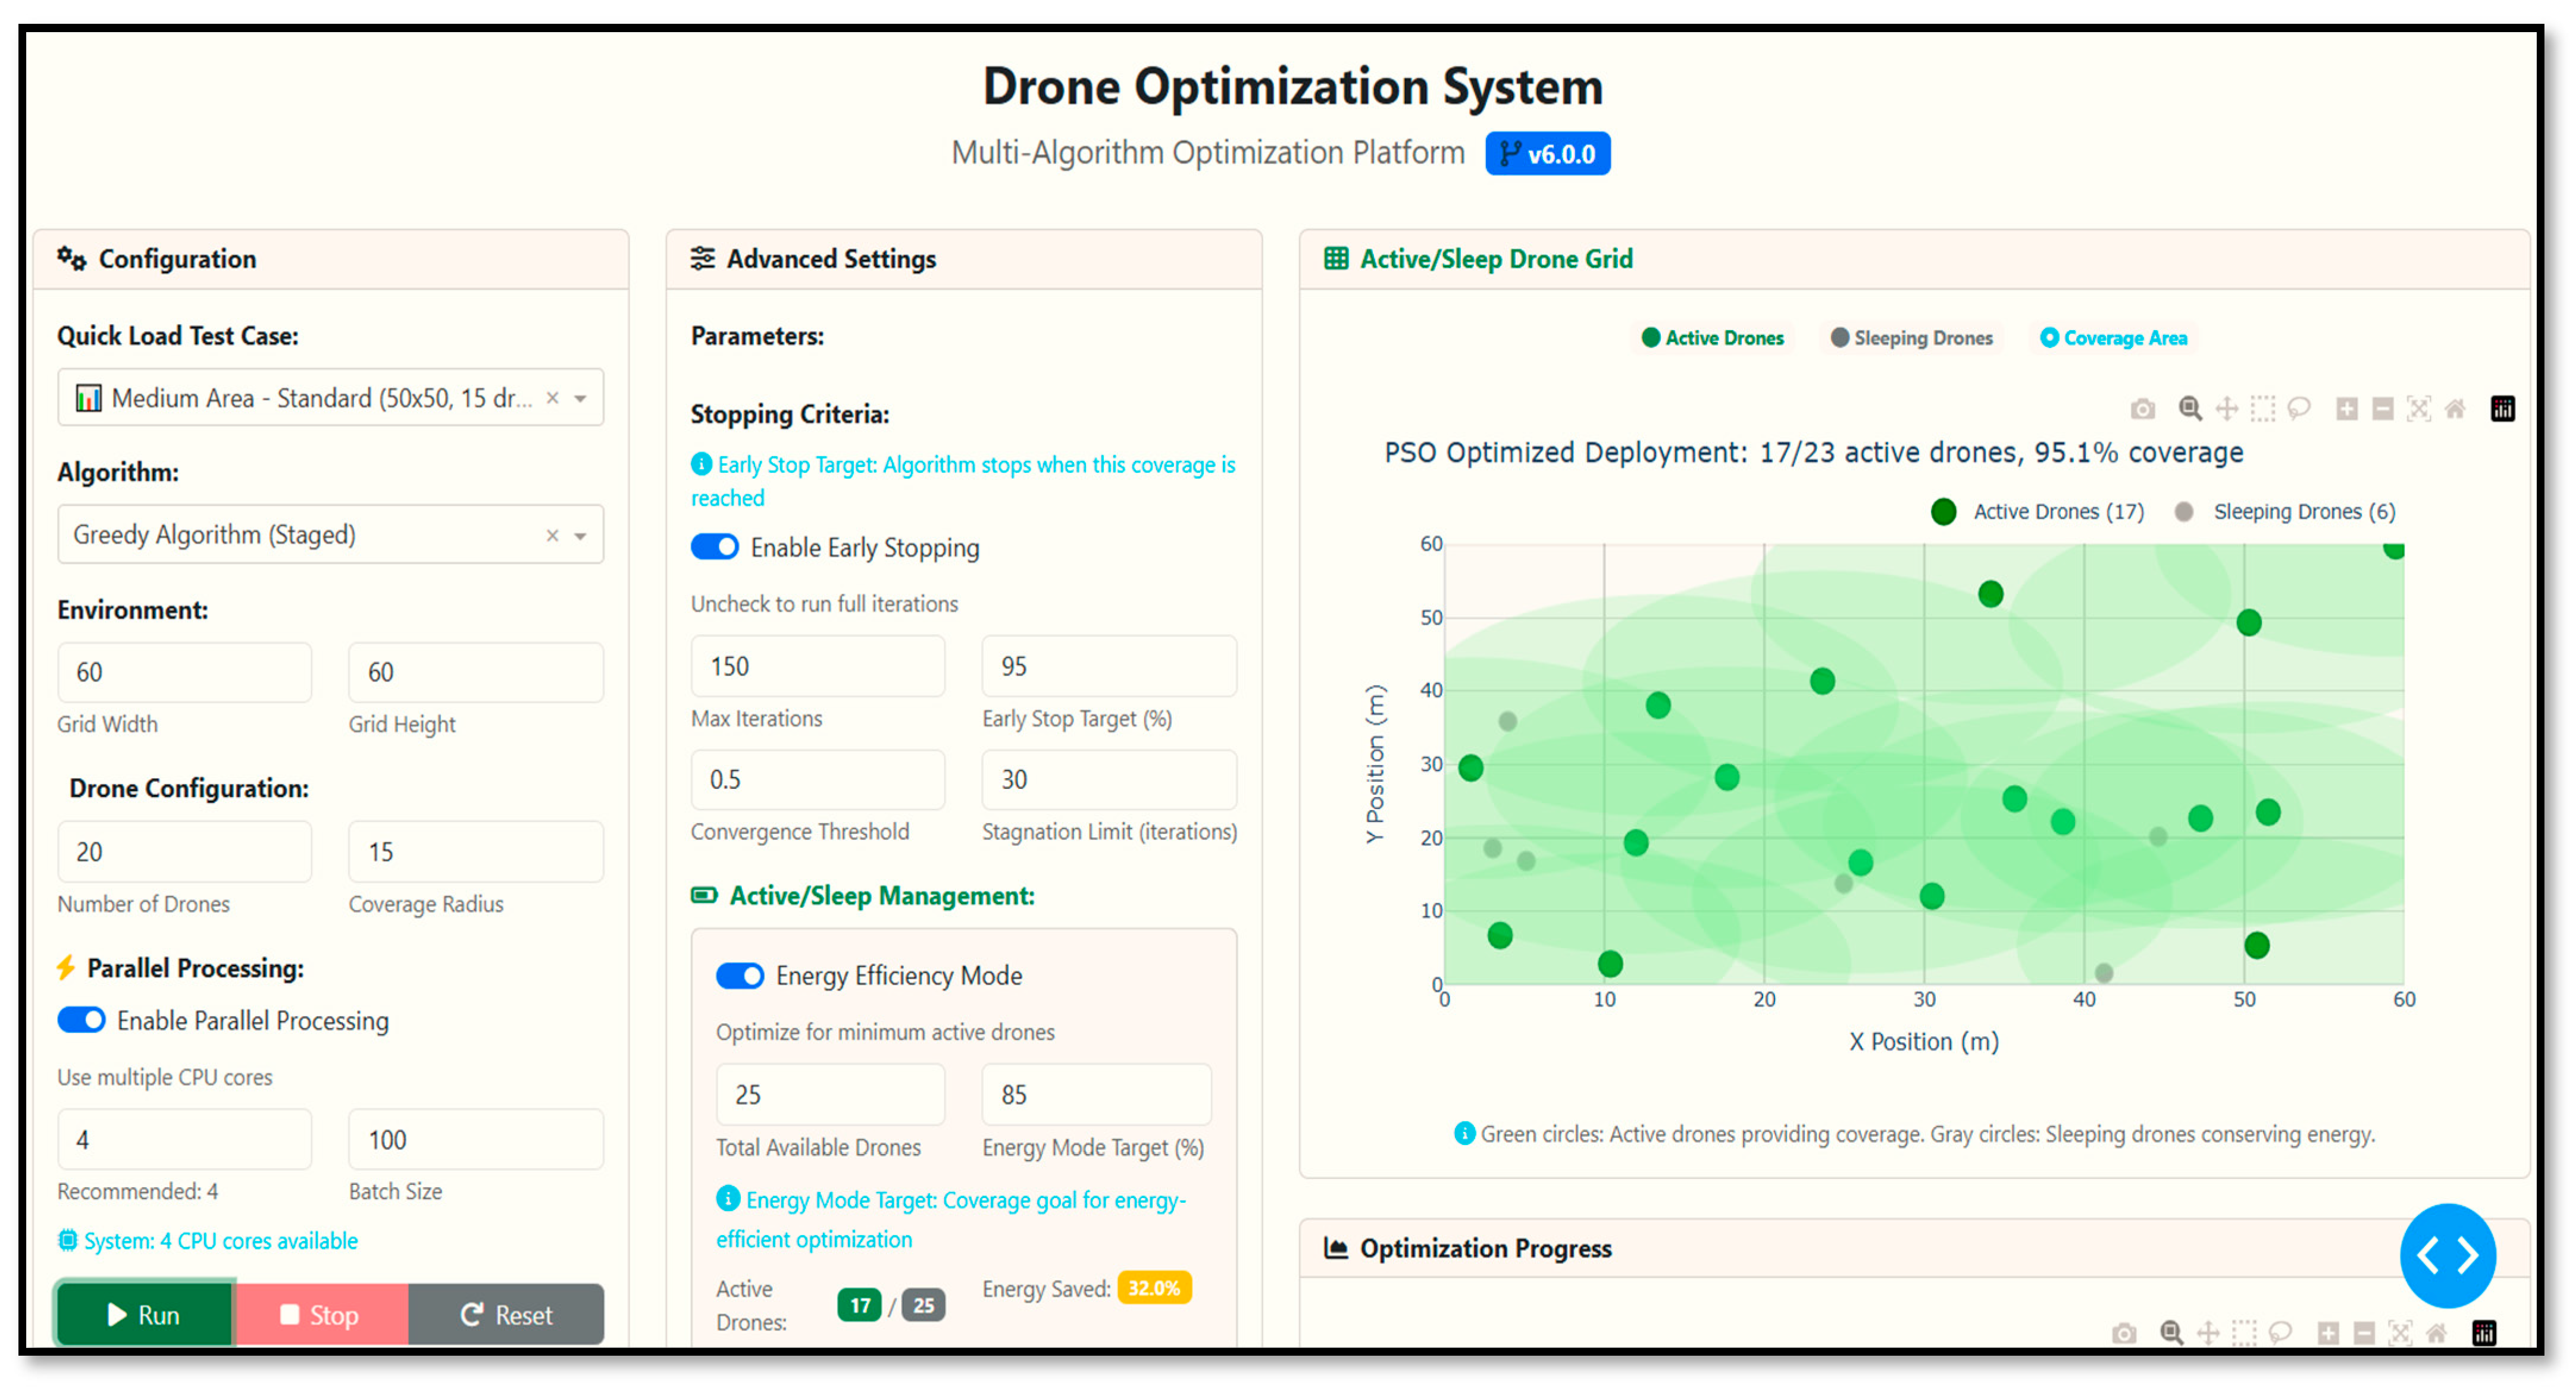Start optimization with the Run button
Screen dimensions: 2576x1389
tap(144, 1314)
